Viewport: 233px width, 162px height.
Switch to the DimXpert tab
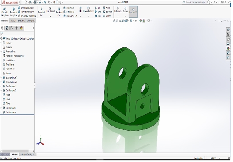point(30,20)
